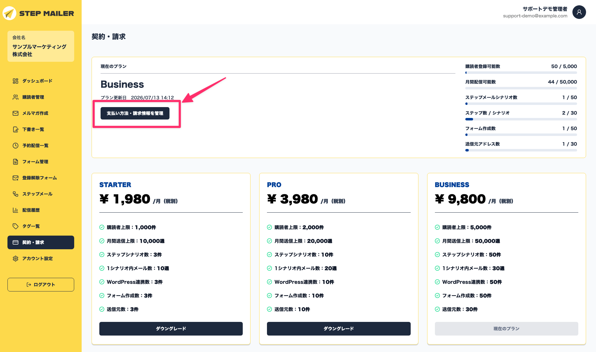Click the 契約・請求 page heading
This screenshot has height=352, width=596.
(109, 37)
